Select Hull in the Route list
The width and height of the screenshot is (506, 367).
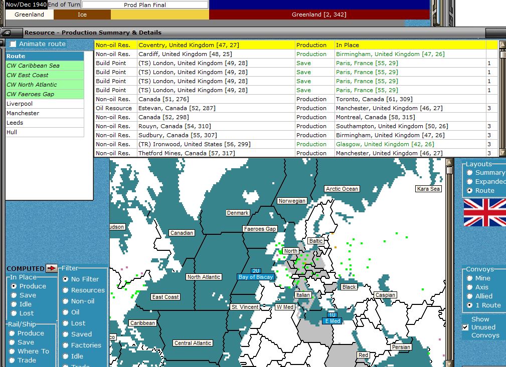click(45, 132)
